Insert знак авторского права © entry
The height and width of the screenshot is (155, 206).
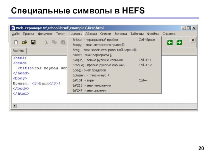click(x=93, y=45)
